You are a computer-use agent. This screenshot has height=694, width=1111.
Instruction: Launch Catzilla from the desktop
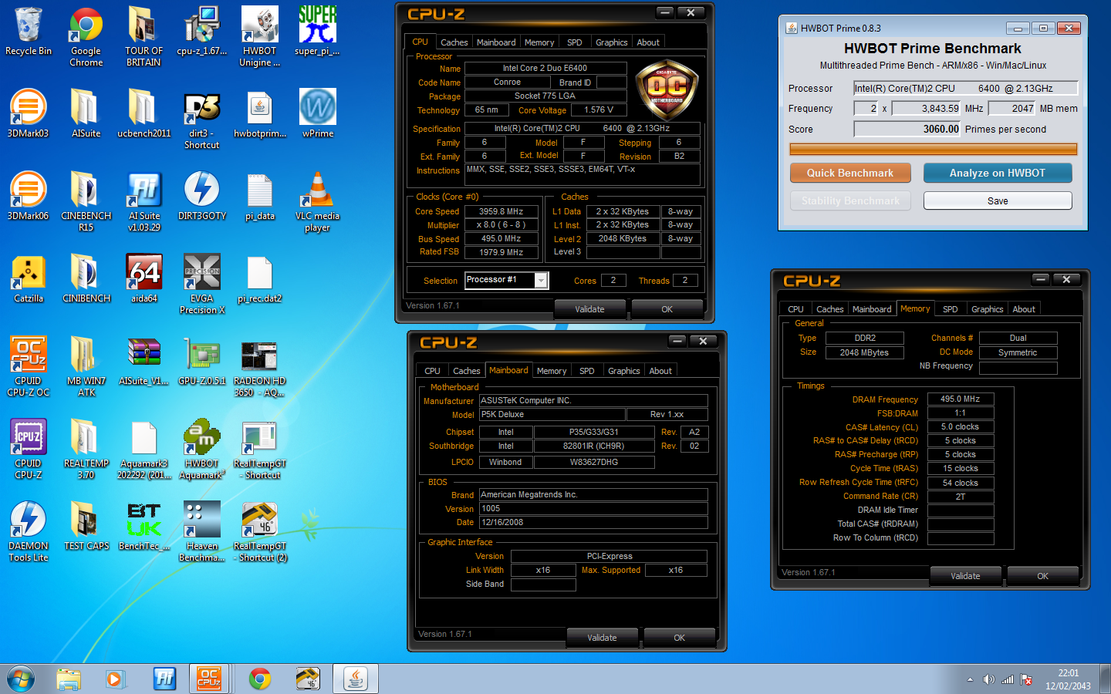click(x=29, y=279)
